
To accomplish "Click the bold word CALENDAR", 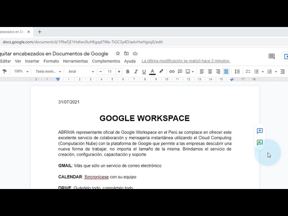I will point(70,177).
